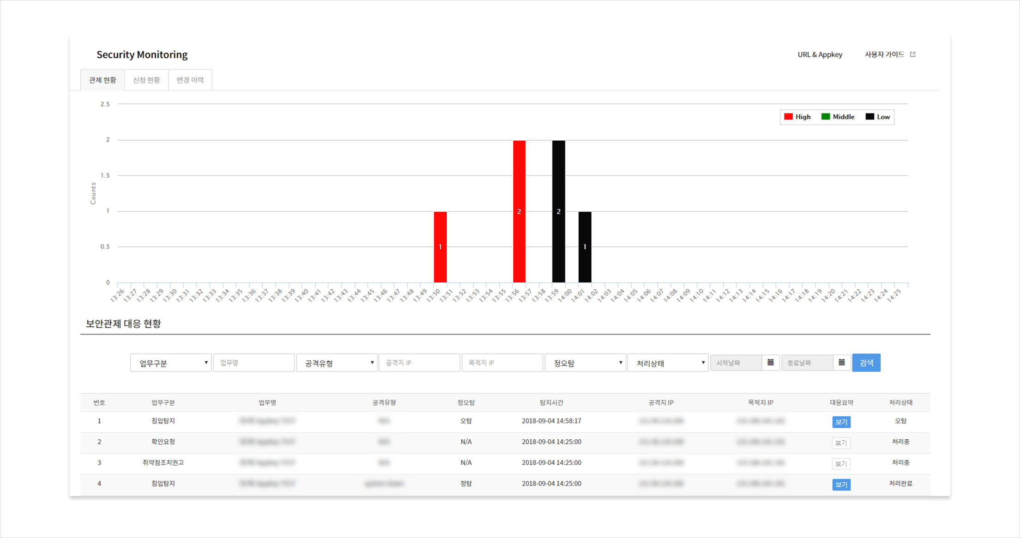This screenshot has width=1020, height=538.
Task: Focus the 종료날짜 date field
Action: click(807, 363)
